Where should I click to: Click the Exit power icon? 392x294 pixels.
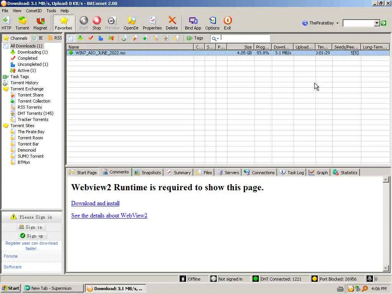227,23
